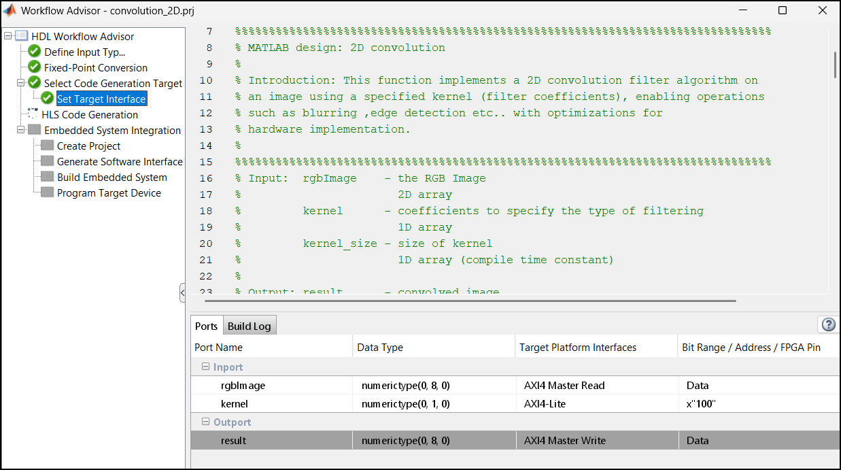Click the checkmark icon on Set Target Interface
Viewport: 841px width, 470px height.
click(46, 99)
